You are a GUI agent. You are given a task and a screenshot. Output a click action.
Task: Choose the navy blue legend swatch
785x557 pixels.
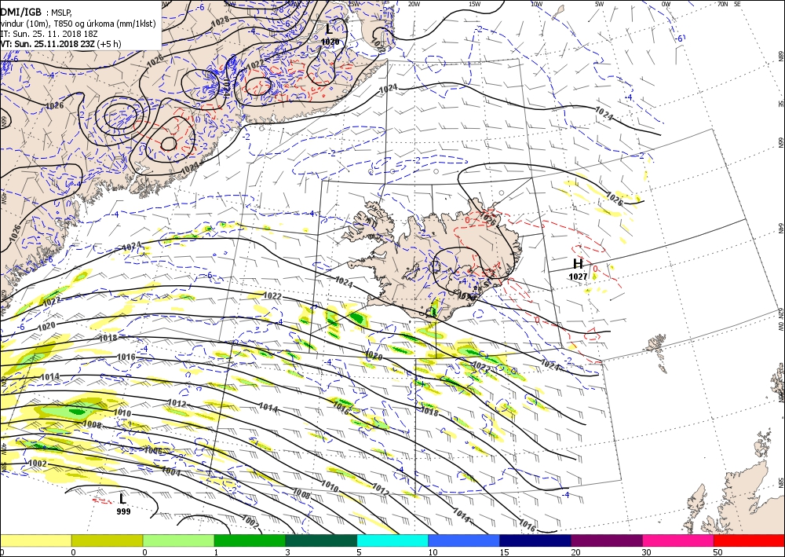[x=535, y=541]
